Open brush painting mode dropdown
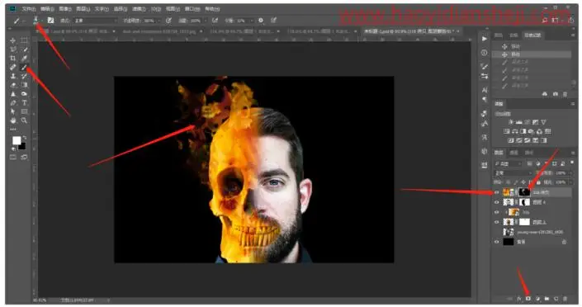Screen dimensions: 582x307 96,21
